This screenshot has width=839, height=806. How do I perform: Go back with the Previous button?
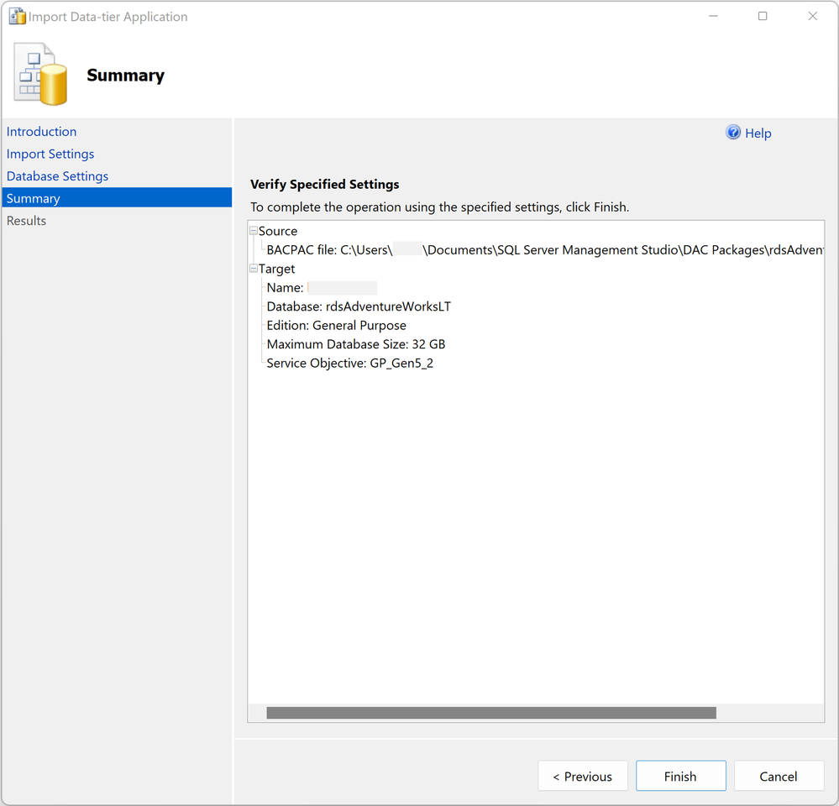(583, 776)
